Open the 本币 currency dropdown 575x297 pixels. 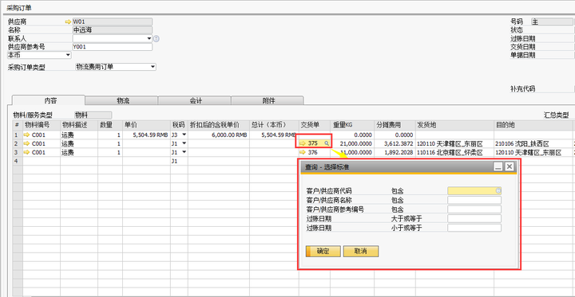[68, 55]
